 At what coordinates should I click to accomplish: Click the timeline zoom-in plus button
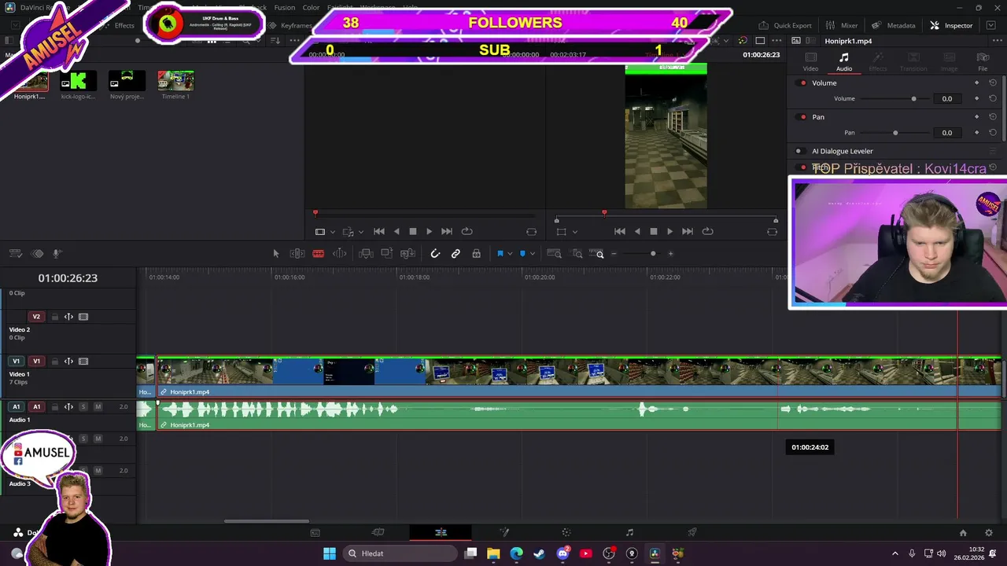[670, 253]
